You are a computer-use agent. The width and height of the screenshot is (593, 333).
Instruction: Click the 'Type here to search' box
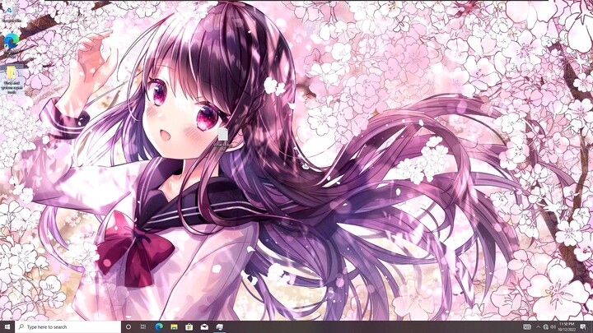[68, 326]
